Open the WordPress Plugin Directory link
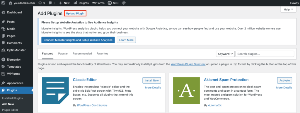Viewport: 300px width, 113px height. (188, 64)
